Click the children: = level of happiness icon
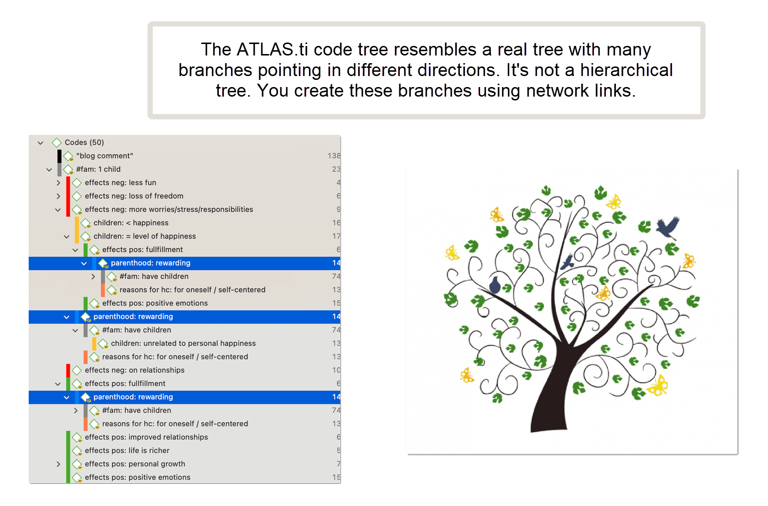 86,236
